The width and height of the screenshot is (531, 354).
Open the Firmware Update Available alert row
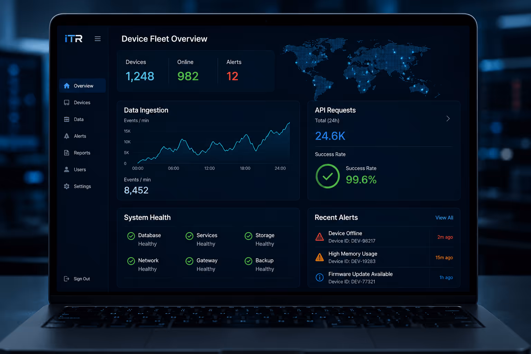click(x=384, y=278)
